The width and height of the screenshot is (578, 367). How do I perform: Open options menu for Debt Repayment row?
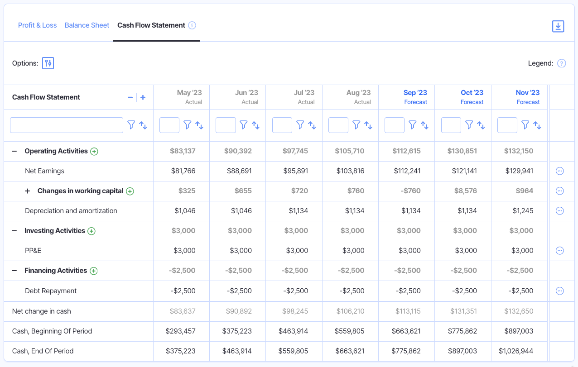click(x=559, y=291)
